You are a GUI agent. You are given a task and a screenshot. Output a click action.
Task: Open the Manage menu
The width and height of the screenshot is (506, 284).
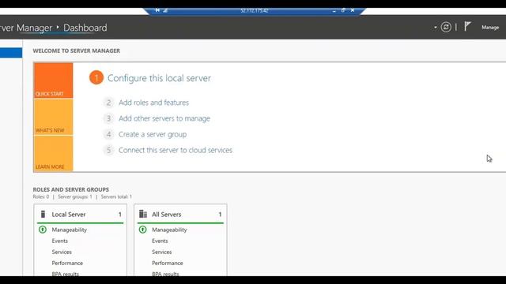(490, 28)
